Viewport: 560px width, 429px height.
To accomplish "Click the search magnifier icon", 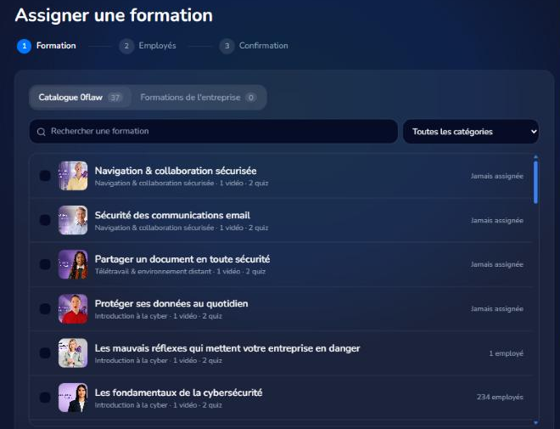I will 41,132.
